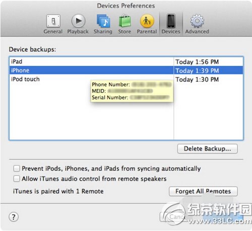Click the Today 1:56 PM backup time
Image resolution: width=252 pixels, height=231 pixels.
pyautogui.click(x=197, y=62)
